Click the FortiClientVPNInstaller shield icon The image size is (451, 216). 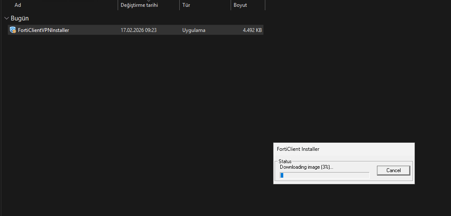(x=13, y=30)
